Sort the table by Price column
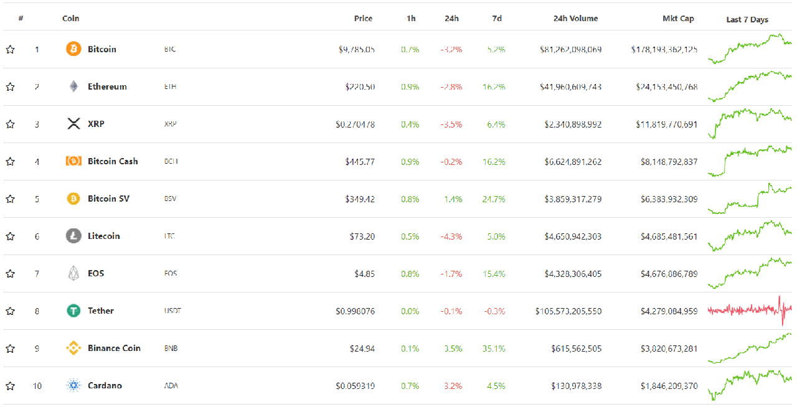This screenshot has width=797, height=407. 363,18
